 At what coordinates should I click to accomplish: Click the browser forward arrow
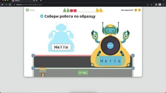coord(6,5)
